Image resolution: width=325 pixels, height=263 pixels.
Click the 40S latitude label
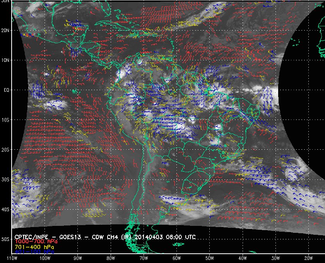pyautogui.click(x=5, y=210)
